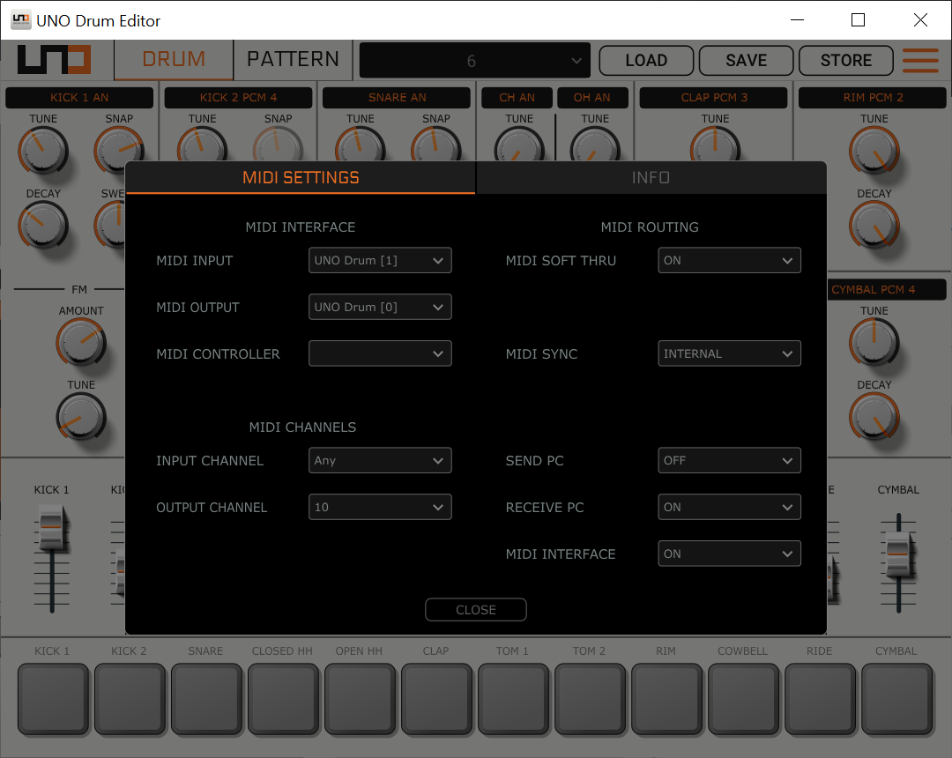Open the OUTPUT CHANNEL dropdown

[380, 508]
